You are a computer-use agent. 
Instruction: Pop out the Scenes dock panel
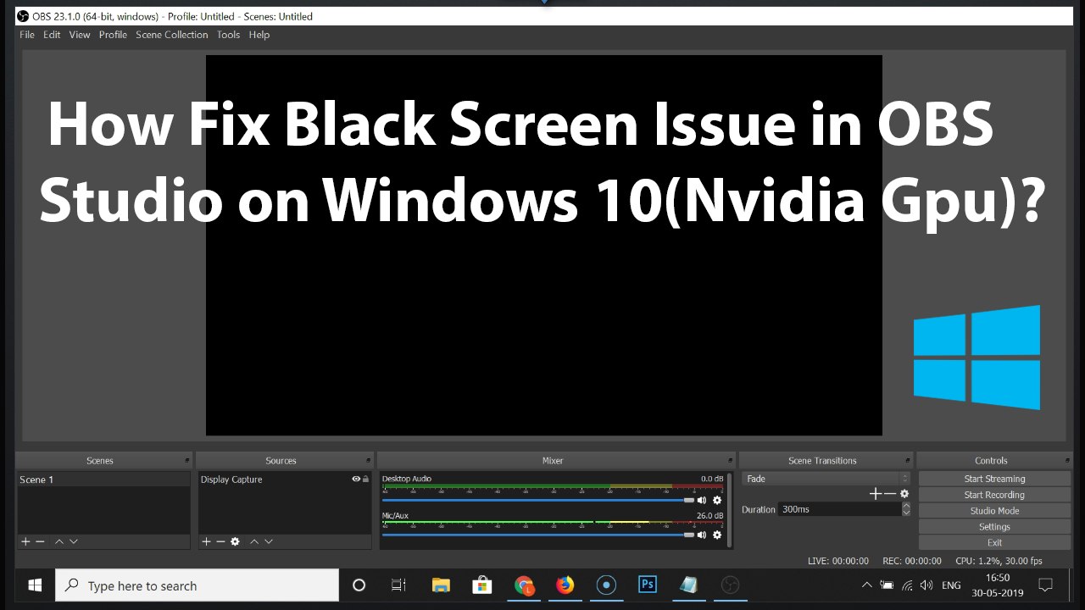pos(187,461)
